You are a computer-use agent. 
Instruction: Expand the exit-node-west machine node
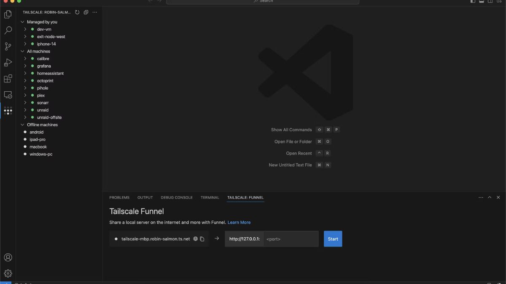[25, 37]
